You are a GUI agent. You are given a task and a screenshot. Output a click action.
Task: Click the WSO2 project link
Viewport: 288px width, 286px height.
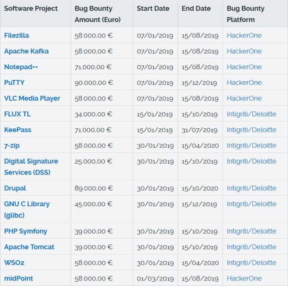pyautogui.click(x=14, y=263)
